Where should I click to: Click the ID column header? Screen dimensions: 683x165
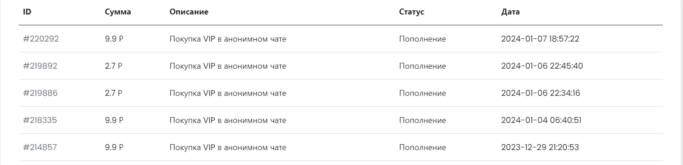[27, 12]
